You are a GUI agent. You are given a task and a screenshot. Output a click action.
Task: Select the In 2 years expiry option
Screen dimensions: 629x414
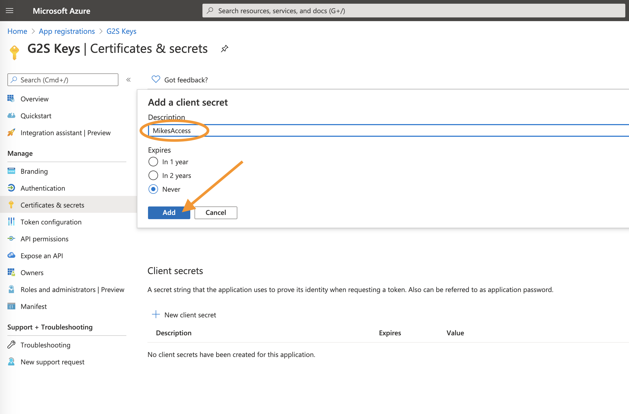[x=153, y=175]
